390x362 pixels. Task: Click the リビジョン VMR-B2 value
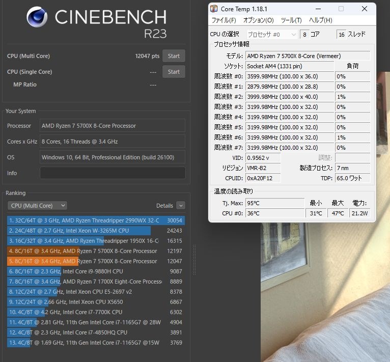[x=263, y=168]
